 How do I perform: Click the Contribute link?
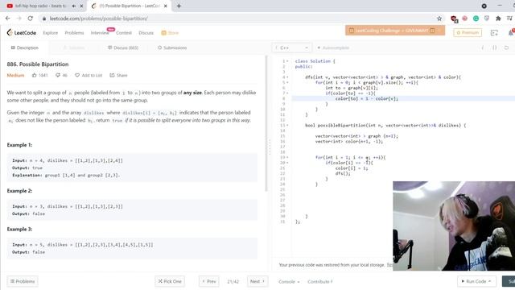coord(320,281)
